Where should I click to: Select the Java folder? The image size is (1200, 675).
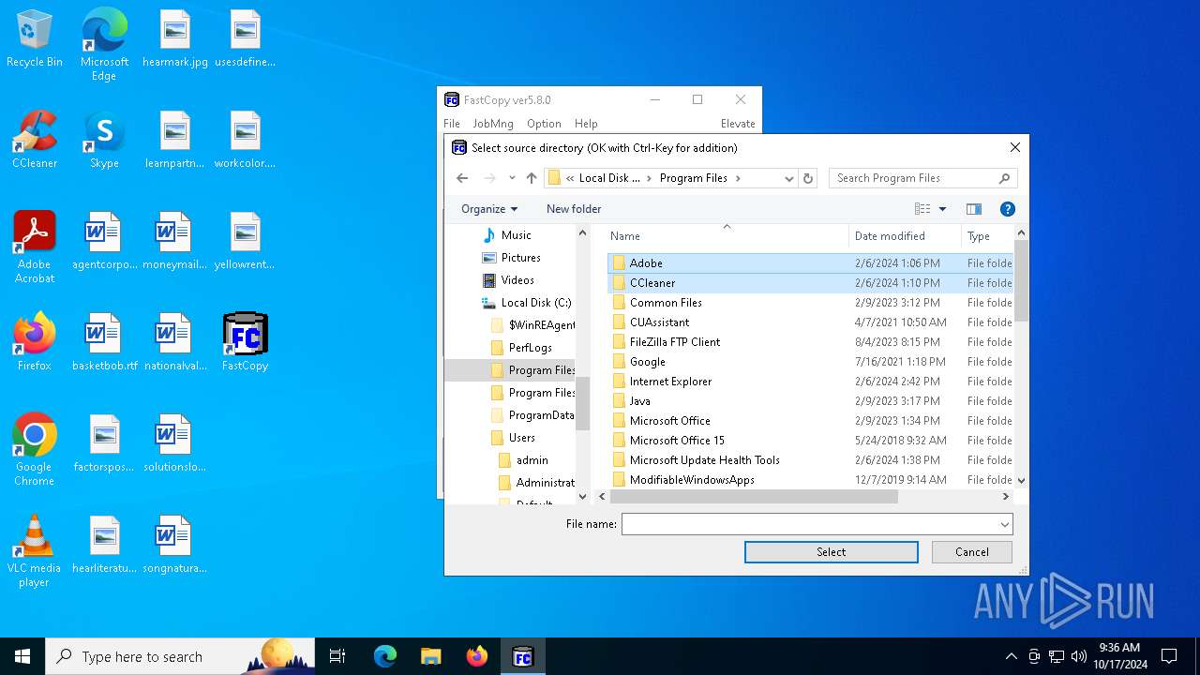pyautogui.click(x=811, y=401)
